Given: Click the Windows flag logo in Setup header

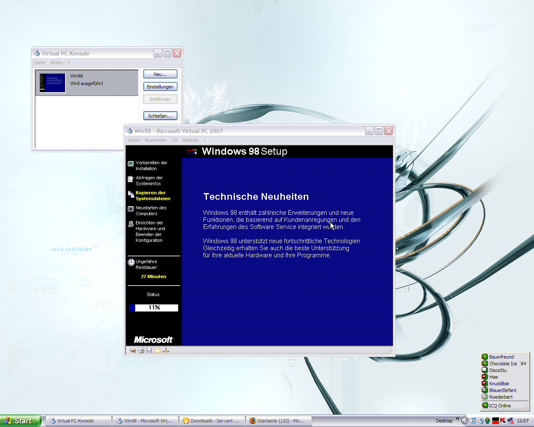Looking at the screenshot, I should [192, 152].
